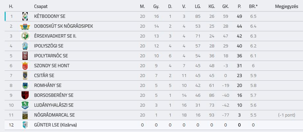Sort by the P. points column header
The image size is (303, 132).
239,6
